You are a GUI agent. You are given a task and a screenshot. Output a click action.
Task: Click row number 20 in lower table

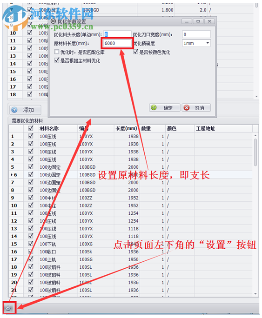(14, 282)
